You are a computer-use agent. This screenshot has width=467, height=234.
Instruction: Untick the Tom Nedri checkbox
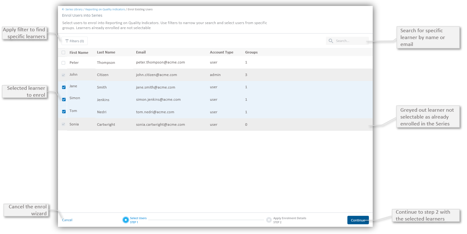[64, 112]
